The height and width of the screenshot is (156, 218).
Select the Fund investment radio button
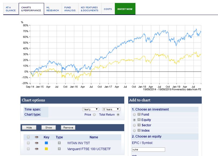click(x=134, y=115)
